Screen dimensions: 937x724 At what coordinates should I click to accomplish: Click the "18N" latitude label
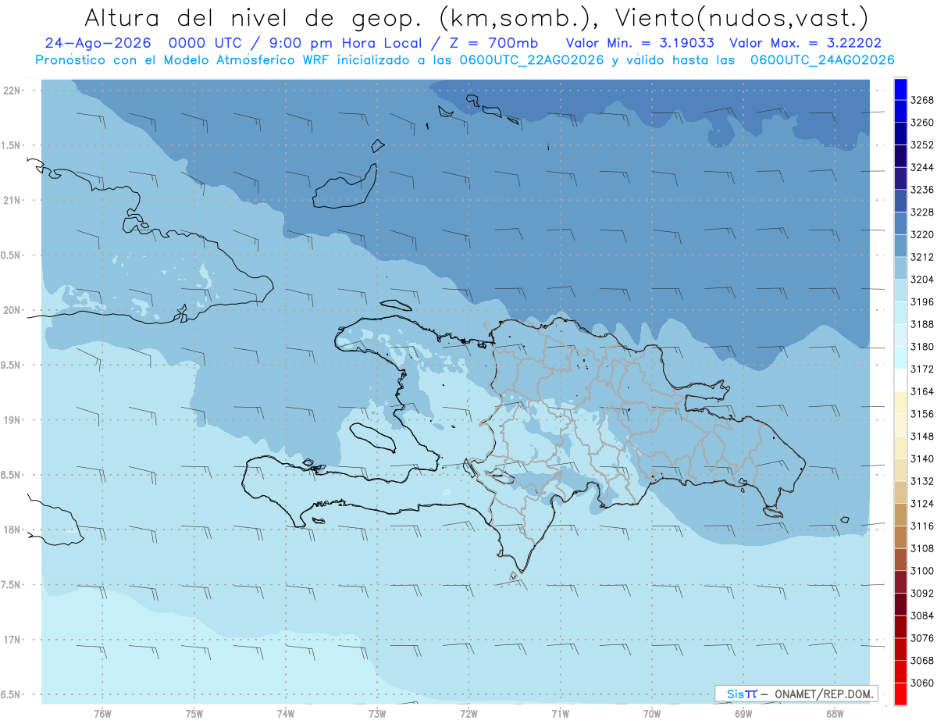12,530
